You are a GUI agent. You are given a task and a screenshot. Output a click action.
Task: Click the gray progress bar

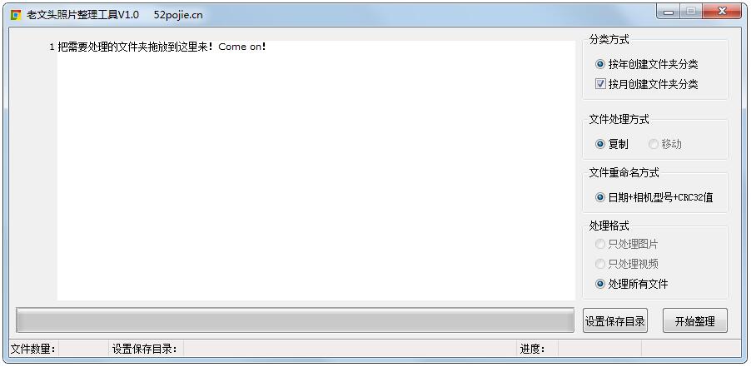tap(295, 320)
